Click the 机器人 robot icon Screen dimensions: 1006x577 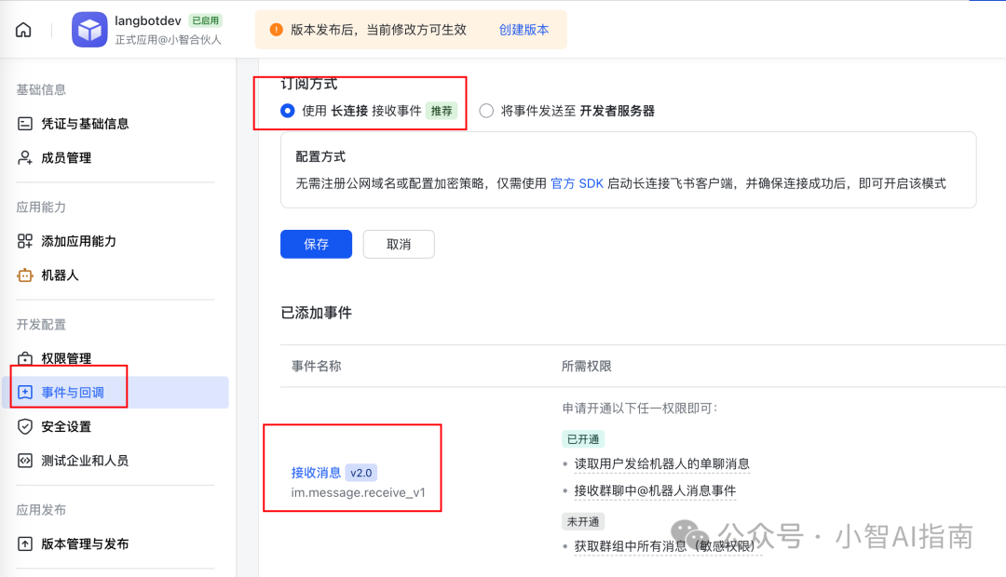(x=25, y=275)
